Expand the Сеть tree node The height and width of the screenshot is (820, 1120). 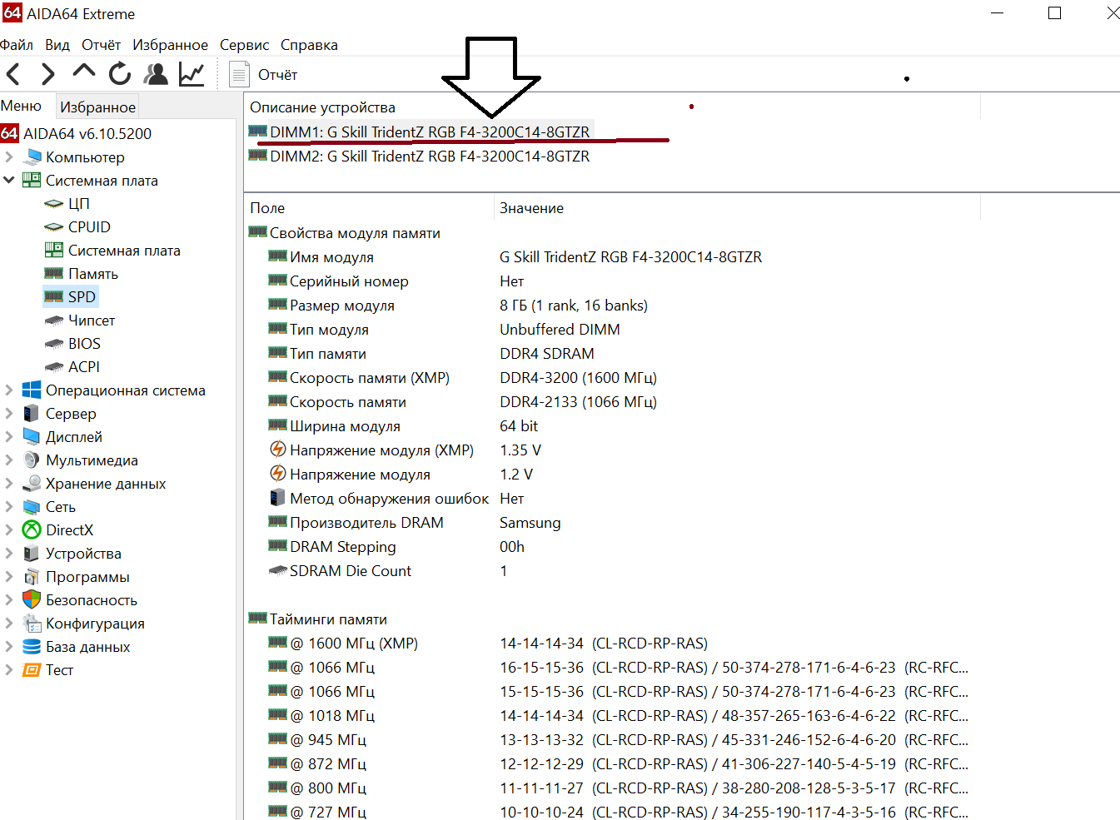9,506
